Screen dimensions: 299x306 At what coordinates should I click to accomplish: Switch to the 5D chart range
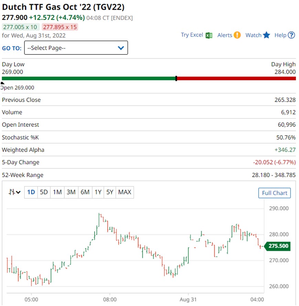pos(44,192)
